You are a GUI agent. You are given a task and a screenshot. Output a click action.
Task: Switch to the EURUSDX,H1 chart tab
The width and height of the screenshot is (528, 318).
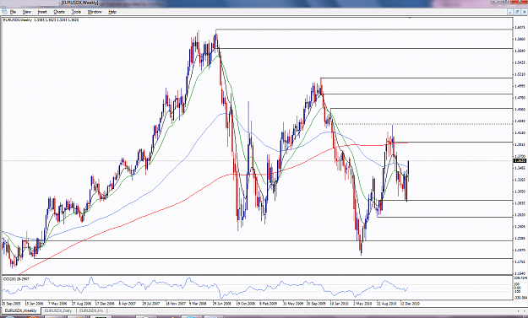click(x=91, y=310)
